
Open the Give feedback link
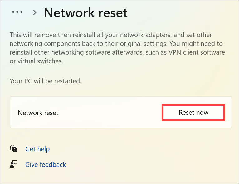46,165
